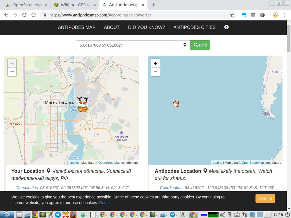This screenshot has height=218, width=291.
Task: Open ANTIPODES CITIES nav item
Action: click(x=194, y=27)
